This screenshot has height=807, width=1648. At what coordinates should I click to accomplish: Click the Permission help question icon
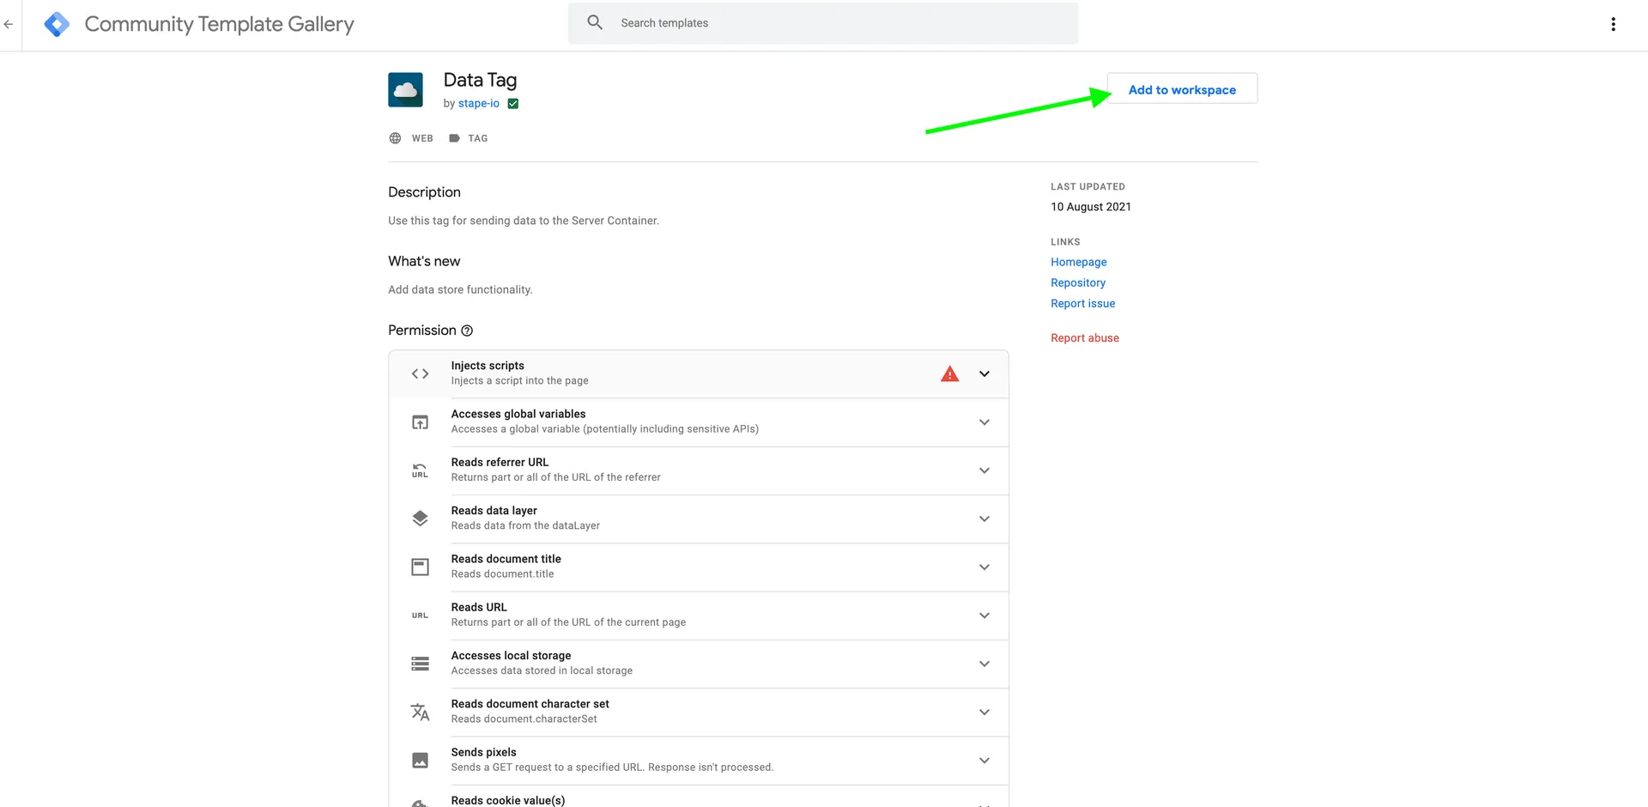pos(467,331)
